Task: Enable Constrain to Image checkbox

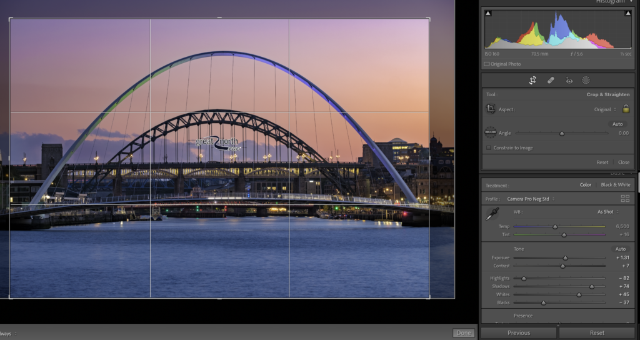Action: (x=489, y=147)
